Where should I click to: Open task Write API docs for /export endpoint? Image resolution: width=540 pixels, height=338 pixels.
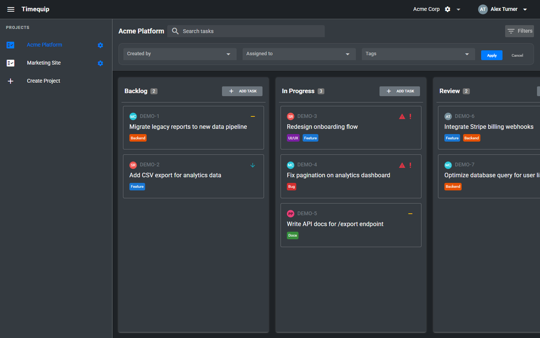[x=335, y=224]
